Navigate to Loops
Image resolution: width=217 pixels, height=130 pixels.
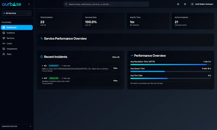(x=17, y=44)
